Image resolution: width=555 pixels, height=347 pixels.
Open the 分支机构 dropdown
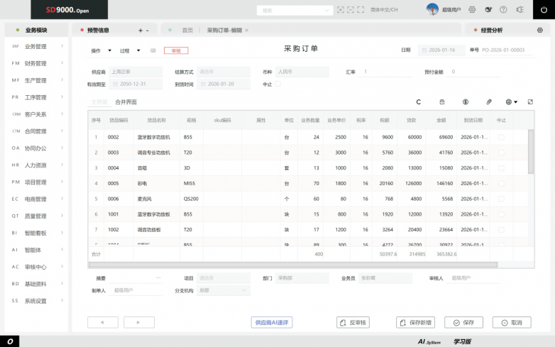tap(223, 290)
